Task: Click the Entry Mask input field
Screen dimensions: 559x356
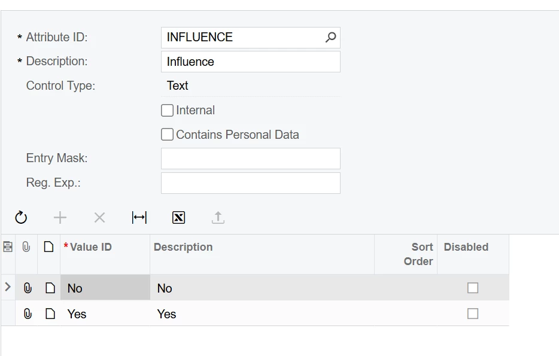Action: point(250,159)
